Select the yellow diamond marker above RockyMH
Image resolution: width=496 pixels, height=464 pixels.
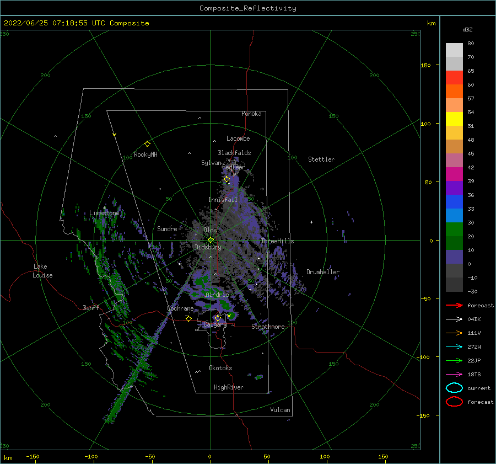pyautogui.click(x=147, y=144)
